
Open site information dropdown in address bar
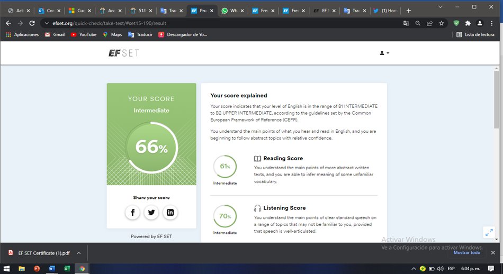(47, 23)
